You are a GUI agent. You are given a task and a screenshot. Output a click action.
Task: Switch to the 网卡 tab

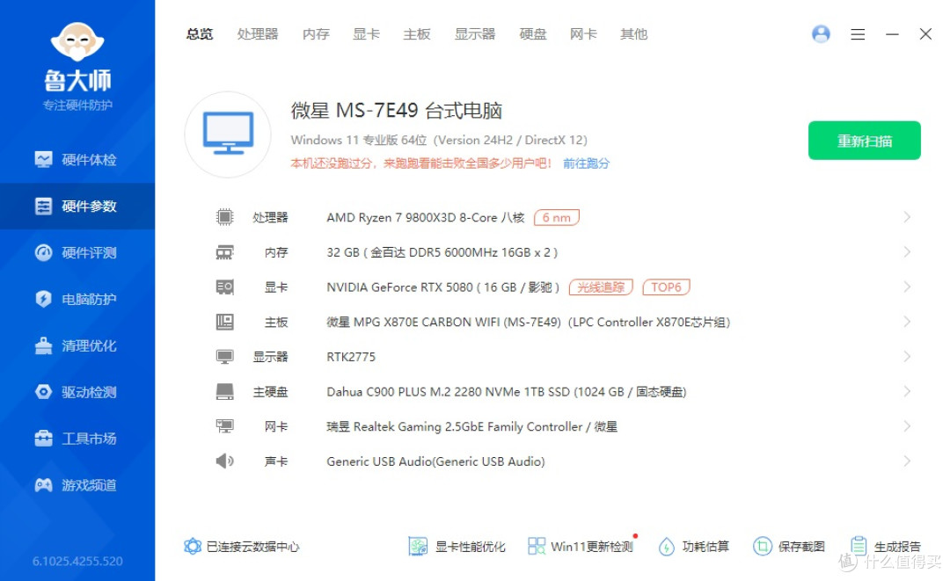tap(583, 34)
